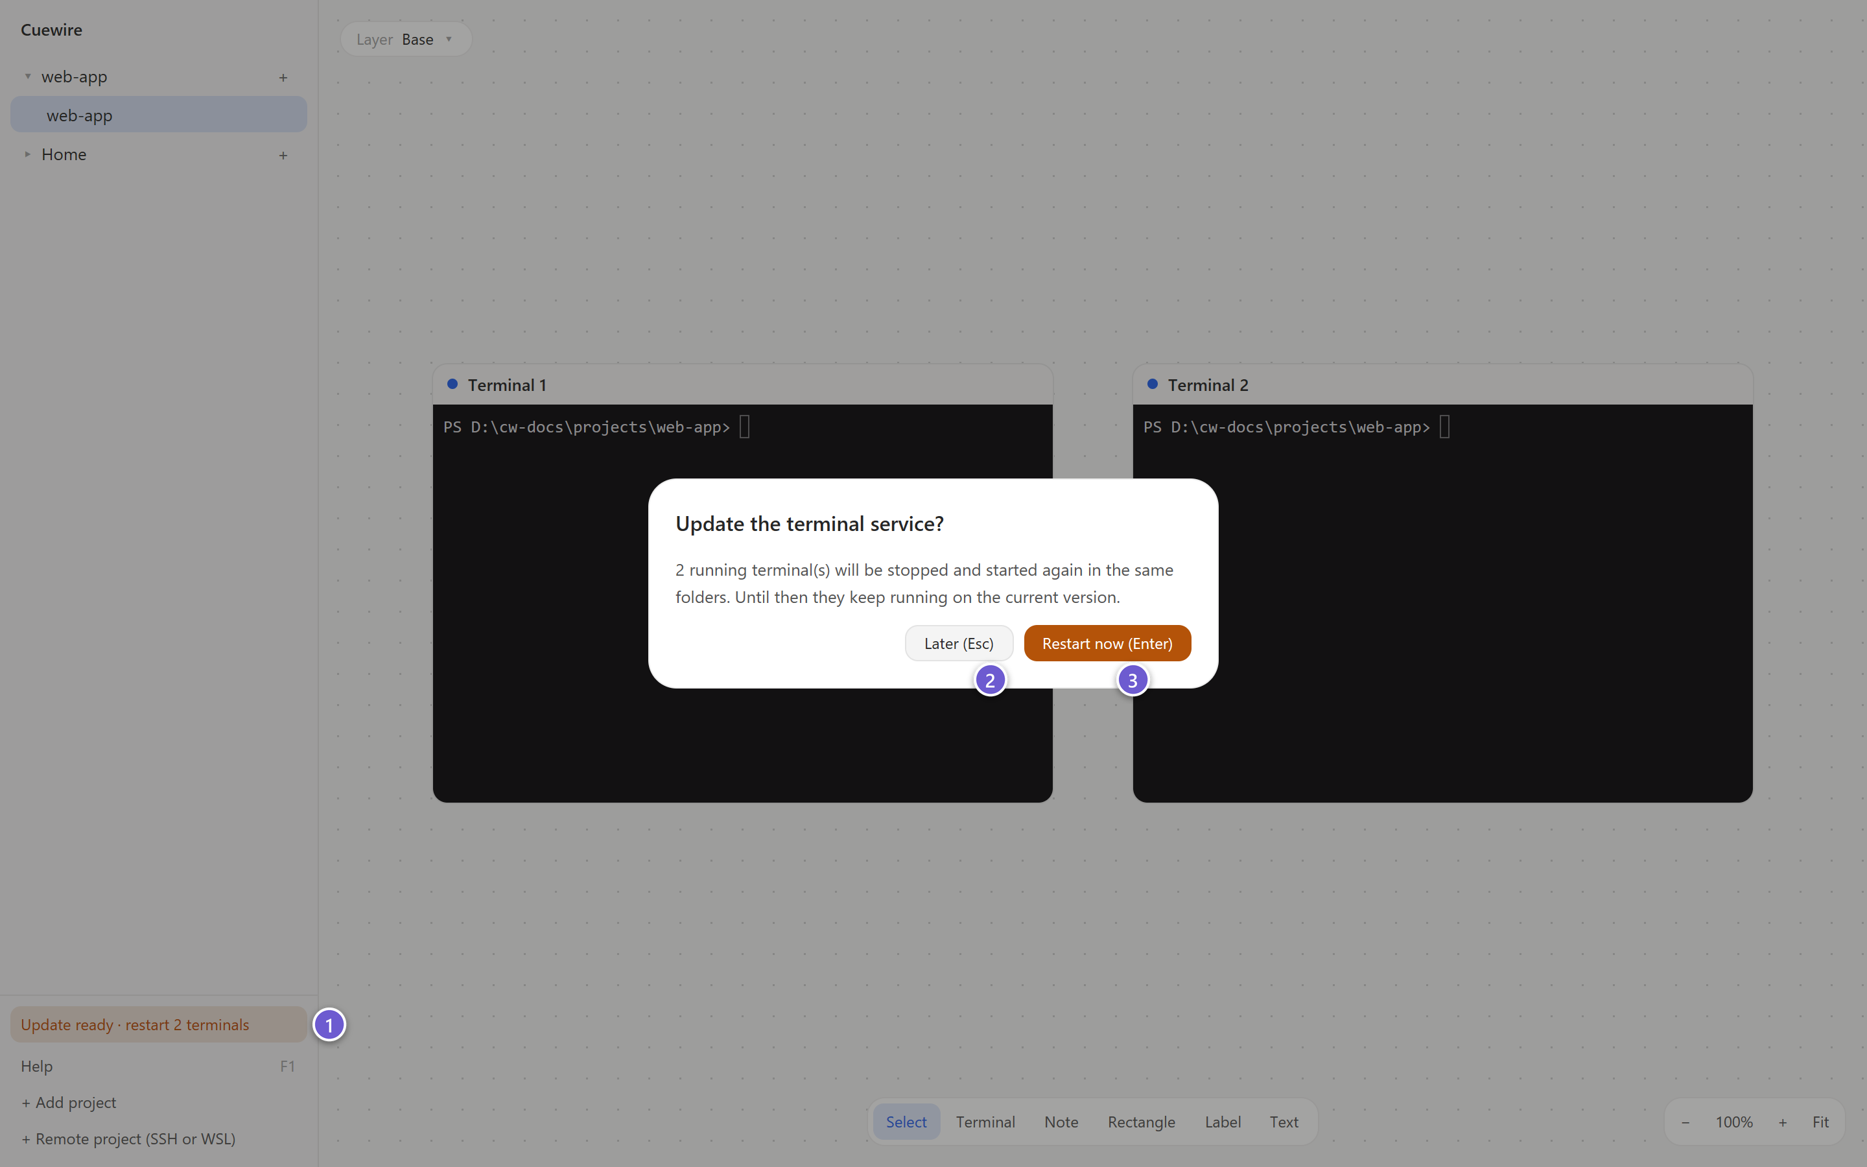Choose the Text tool
The height and width of the screenshot is (1167, 1867).
1284,1122
